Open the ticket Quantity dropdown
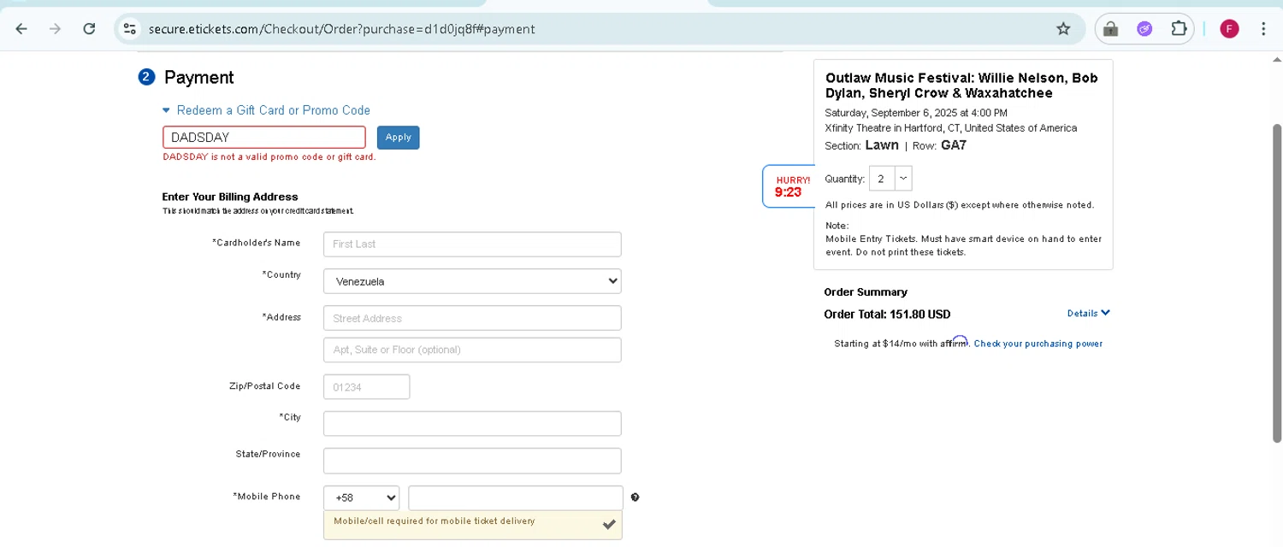This screenshot has width=1283, height=547. 890,179
